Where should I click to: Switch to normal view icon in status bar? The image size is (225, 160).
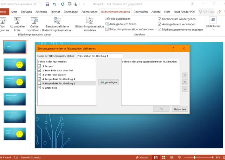(x=156, y=157)
